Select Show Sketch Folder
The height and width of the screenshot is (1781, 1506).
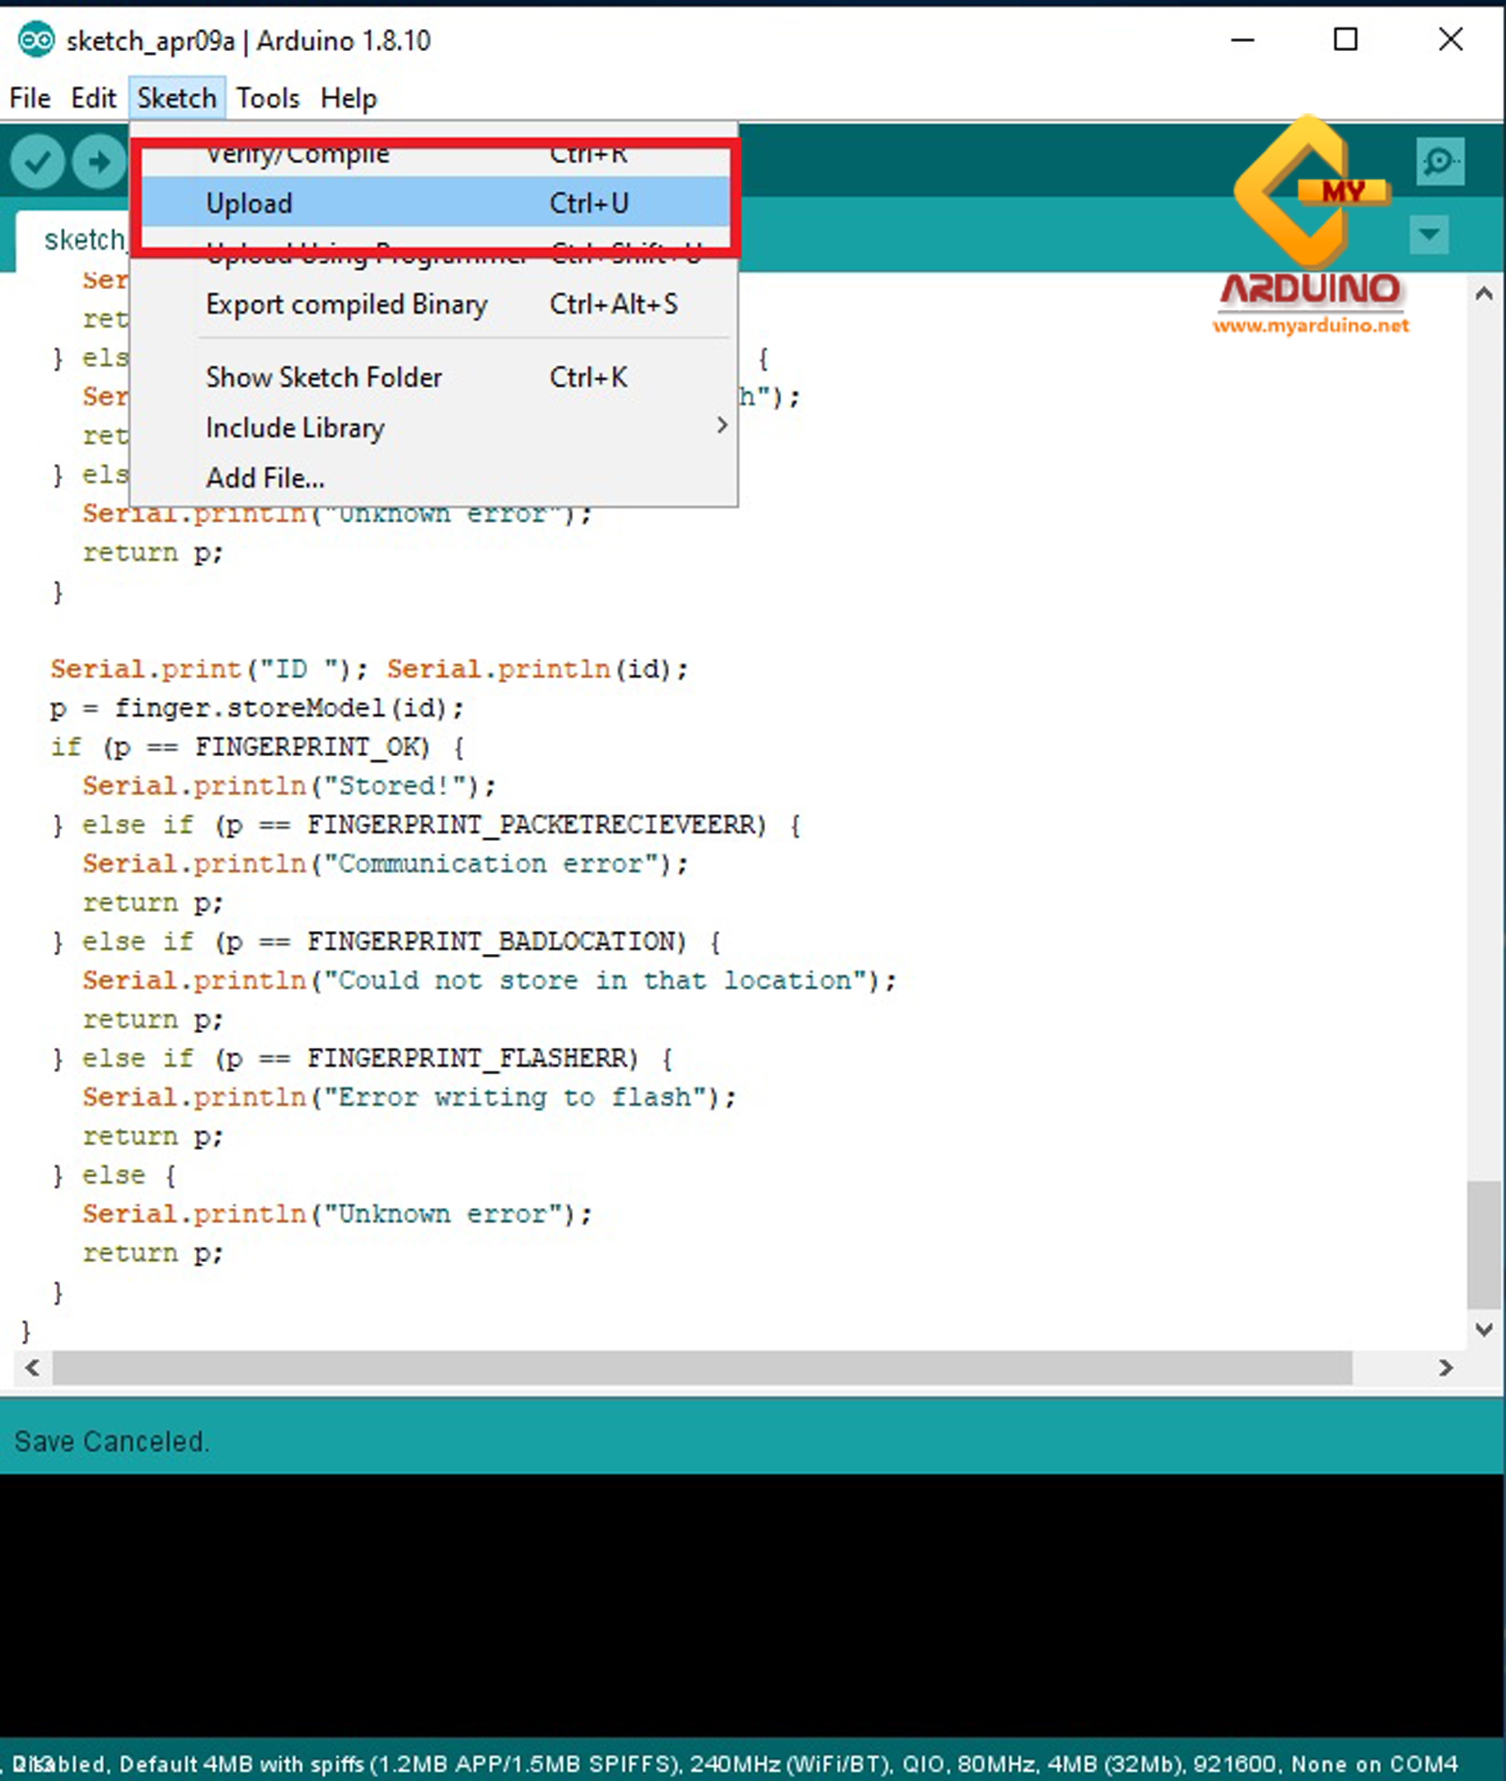tap(323, 377)
